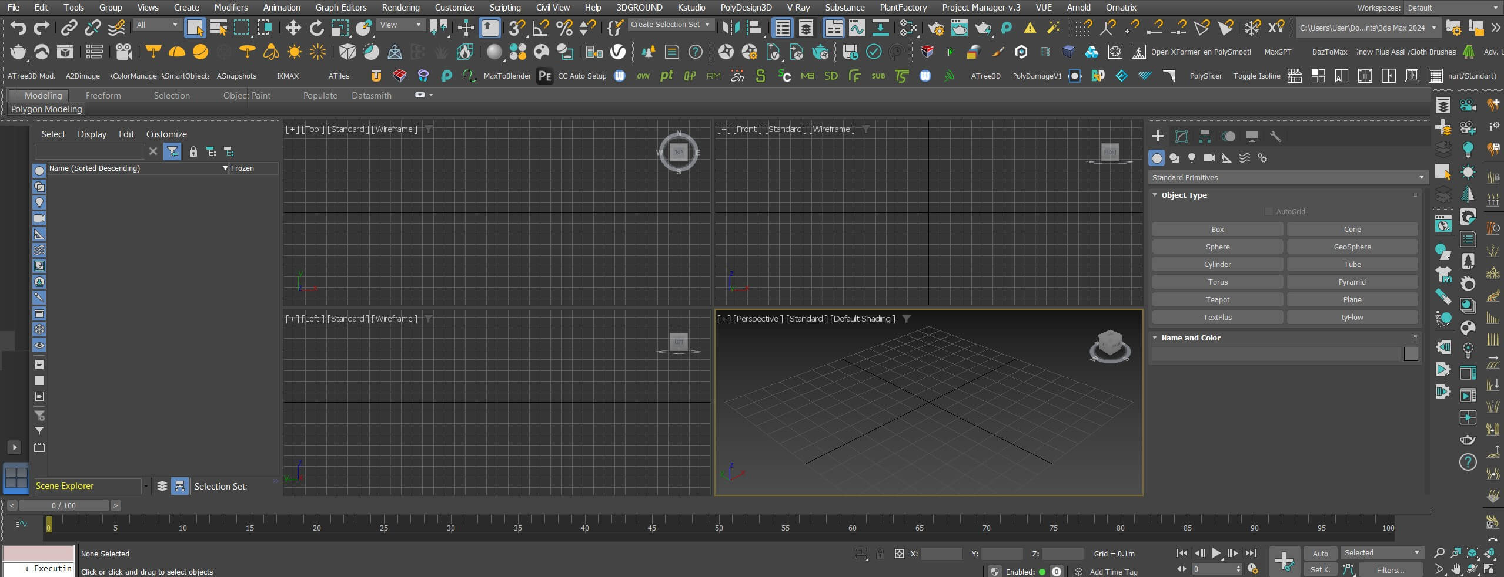The image size is (1504, 577).
Task: Click the Select Object tool icon
Action: pyautogui.click(x=195, y=28)
